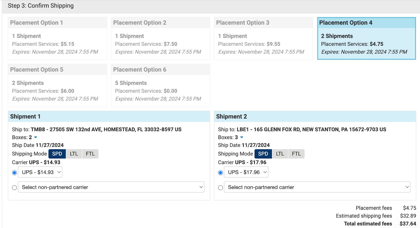Open the UPS - $14.93 carrier dropdown
The width and height of the screenshot is (420, 228).
tap(40, 172)
